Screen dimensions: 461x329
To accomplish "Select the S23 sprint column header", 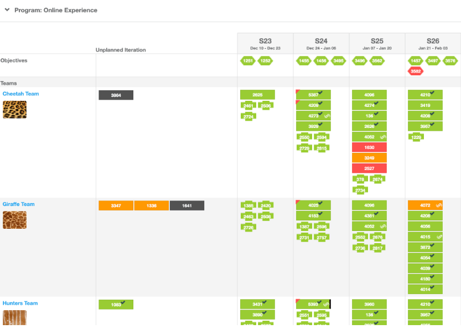I will click(x=265, y=40).
